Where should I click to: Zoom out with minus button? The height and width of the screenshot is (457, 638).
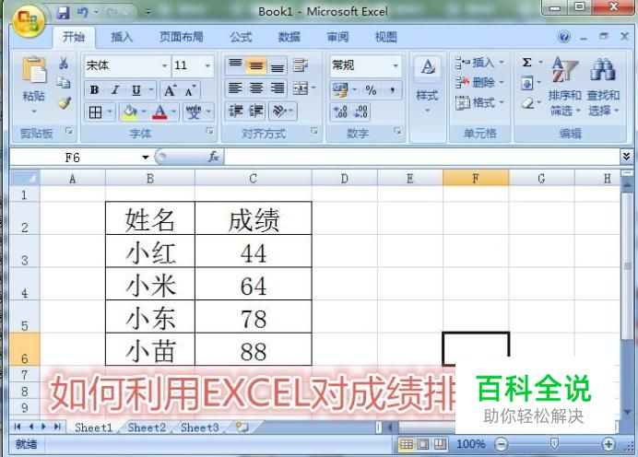point(502,444)
